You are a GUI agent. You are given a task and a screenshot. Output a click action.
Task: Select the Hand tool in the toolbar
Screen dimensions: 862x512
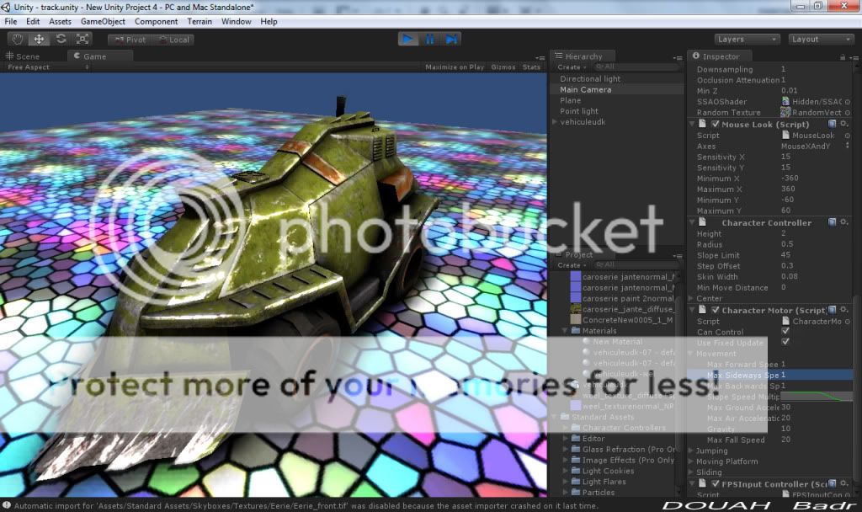[18, 40]
